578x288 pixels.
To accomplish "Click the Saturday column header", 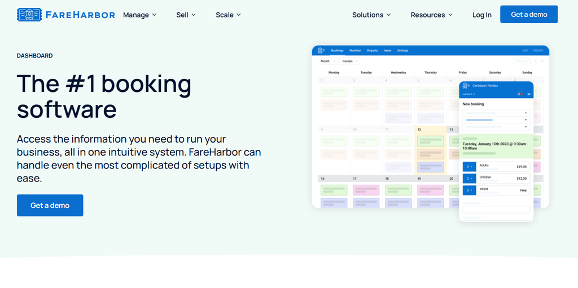I will pyautogui.click(x=494, y=73).
